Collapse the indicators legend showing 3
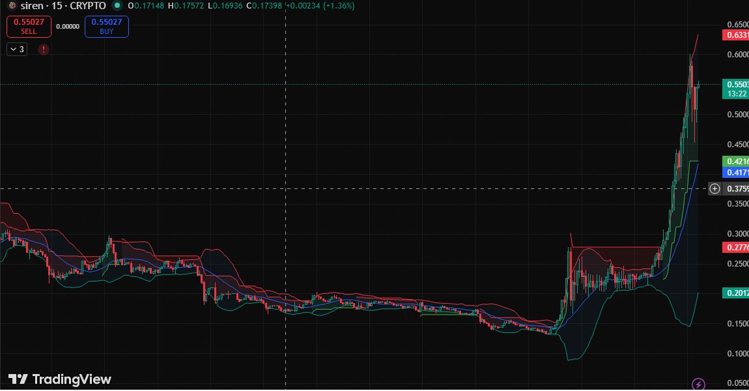Screen dimensions: 749x391 tap(17, 50)
